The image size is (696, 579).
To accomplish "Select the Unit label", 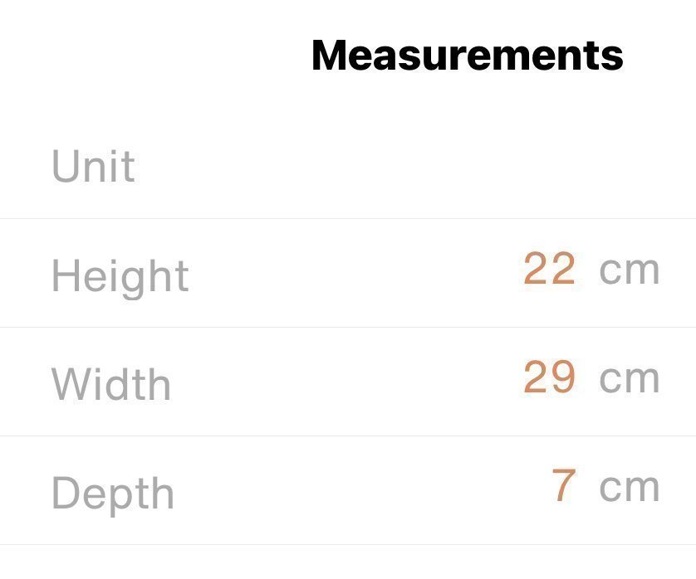I will 93,166.
